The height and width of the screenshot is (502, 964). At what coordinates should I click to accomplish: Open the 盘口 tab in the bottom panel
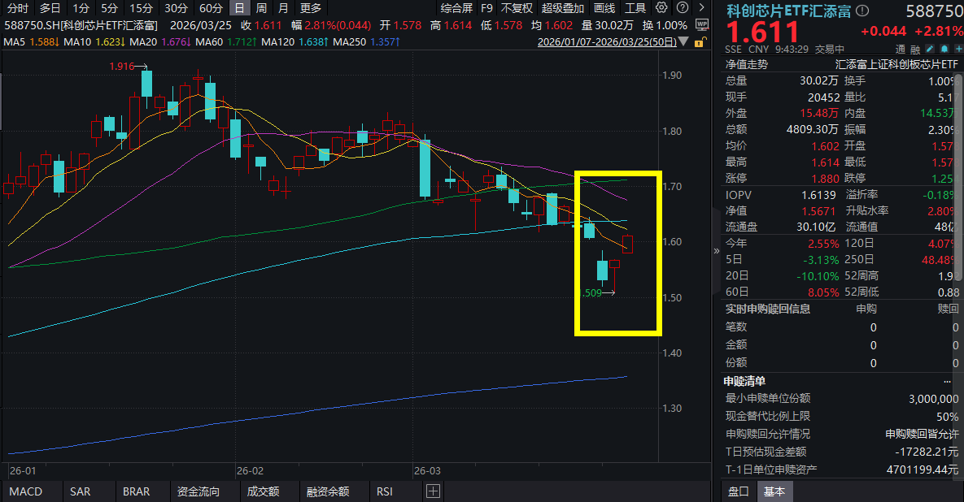(x=738, y=491)
